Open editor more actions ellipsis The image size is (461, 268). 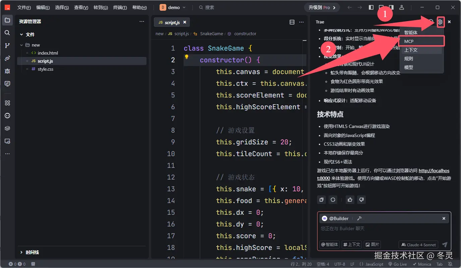[301, 22]
